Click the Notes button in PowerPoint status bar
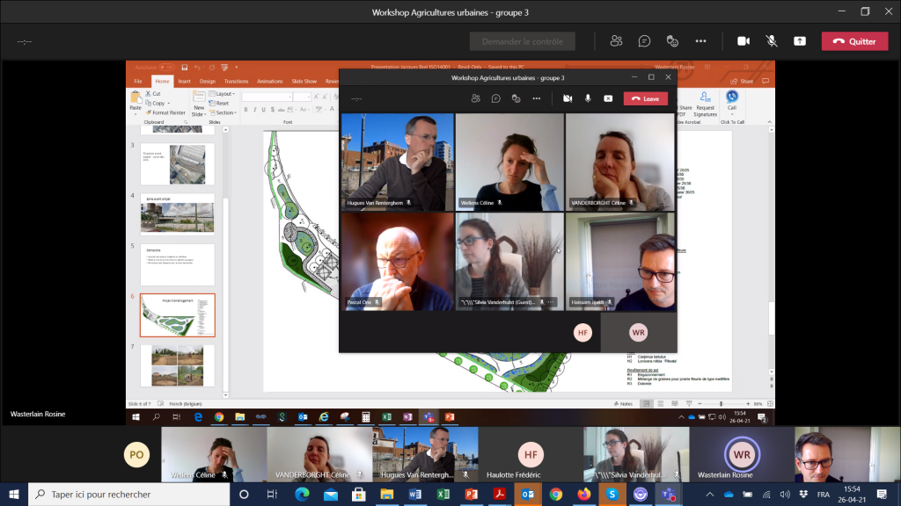 click(x=624, y=404)
